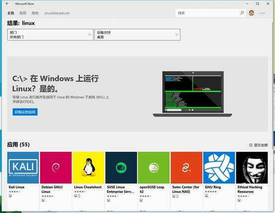Click the SUSE Linux Enterprise Serv... title
The image size is (275, 213).
click(x=120, y=189)
